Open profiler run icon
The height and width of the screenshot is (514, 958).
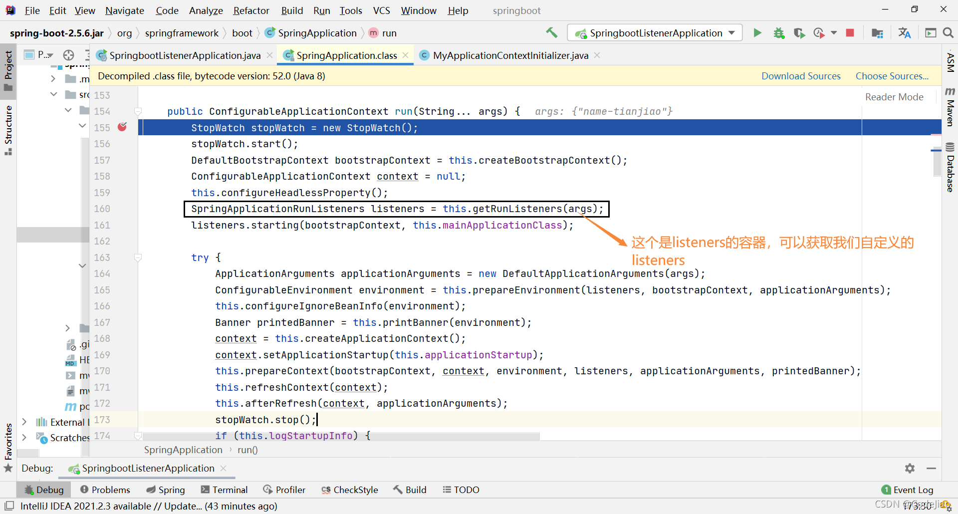pyautogui.click(x=819, y=33)
